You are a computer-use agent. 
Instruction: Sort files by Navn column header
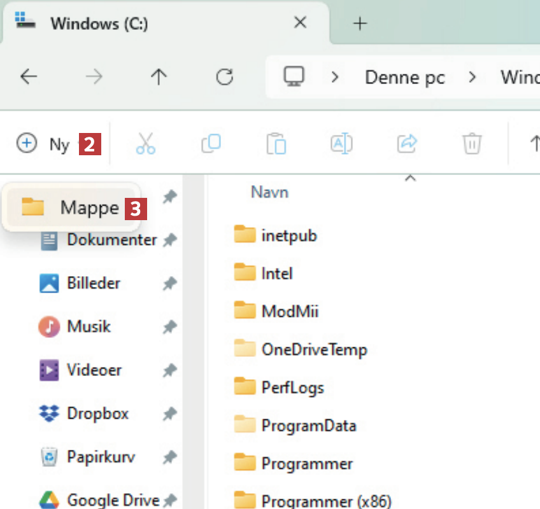click(x=269, y=192)
